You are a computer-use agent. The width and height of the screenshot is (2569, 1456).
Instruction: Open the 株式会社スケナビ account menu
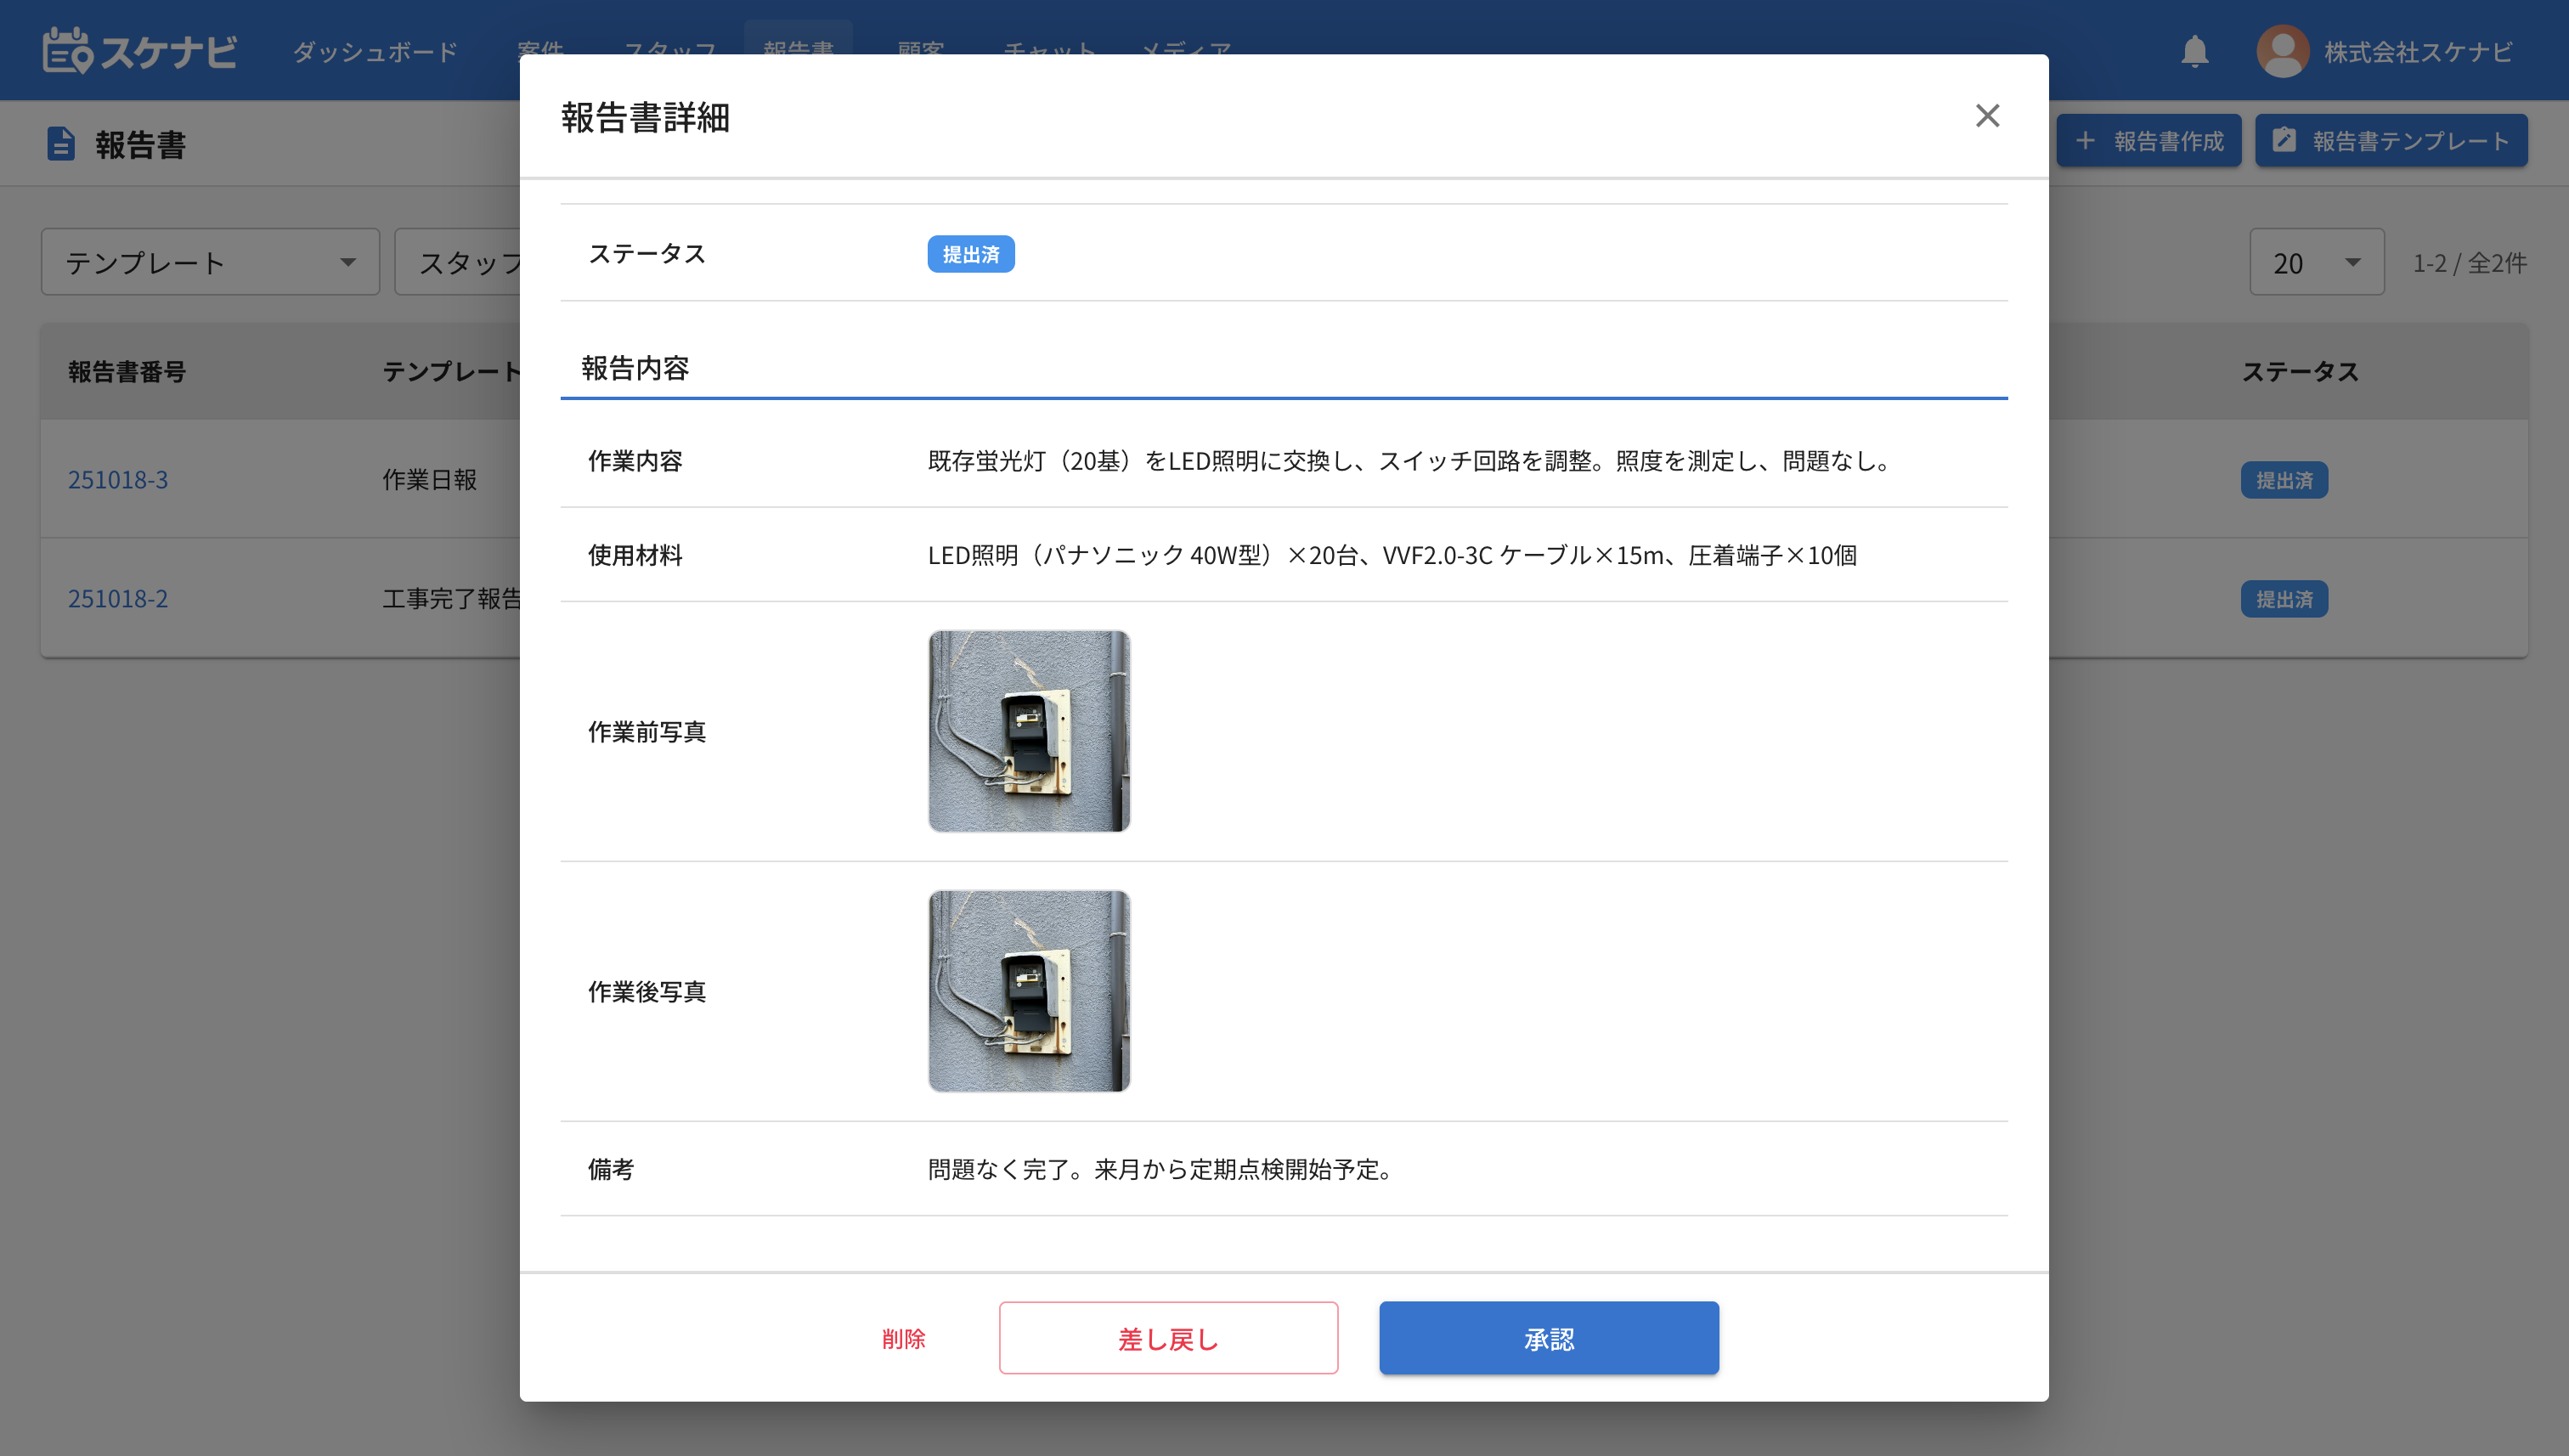2417,51
